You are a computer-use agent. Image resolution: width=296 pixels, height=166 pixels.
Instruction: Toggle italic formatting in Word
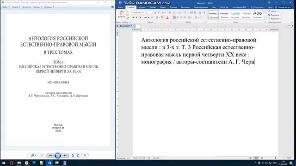tap(137, 18)
